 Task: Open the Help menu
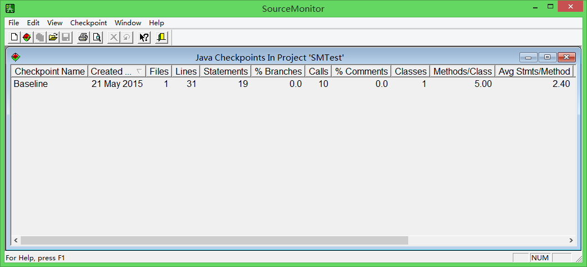(156, 23)
